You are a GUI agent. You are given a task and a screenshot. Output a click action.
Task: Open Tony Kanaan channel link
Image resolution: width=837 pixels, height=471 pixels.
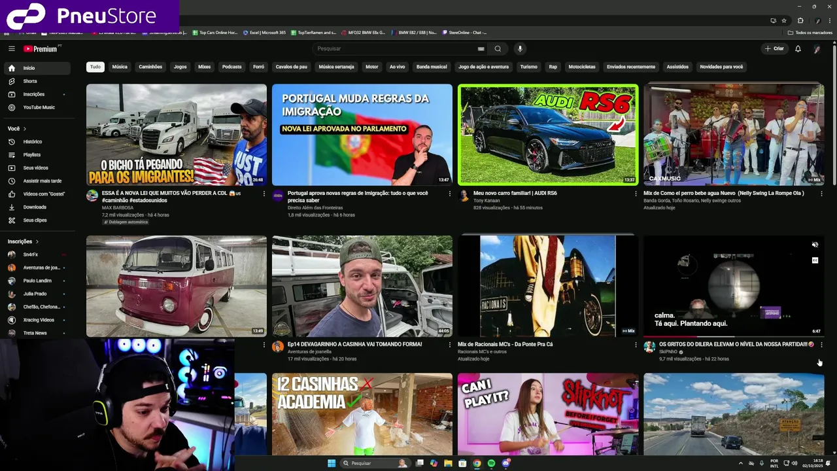(x=487, y=201)
